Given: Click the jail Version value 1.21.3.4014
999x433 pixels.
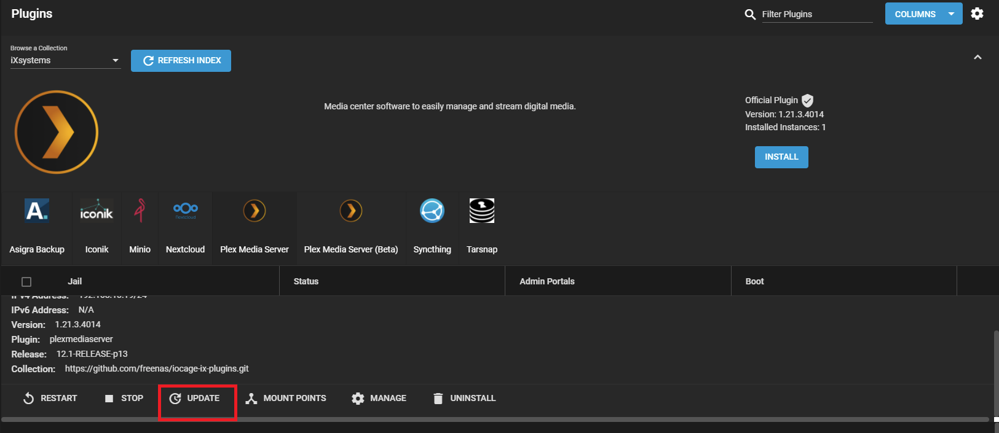Looking at the screenshot, I should [78, 324].
